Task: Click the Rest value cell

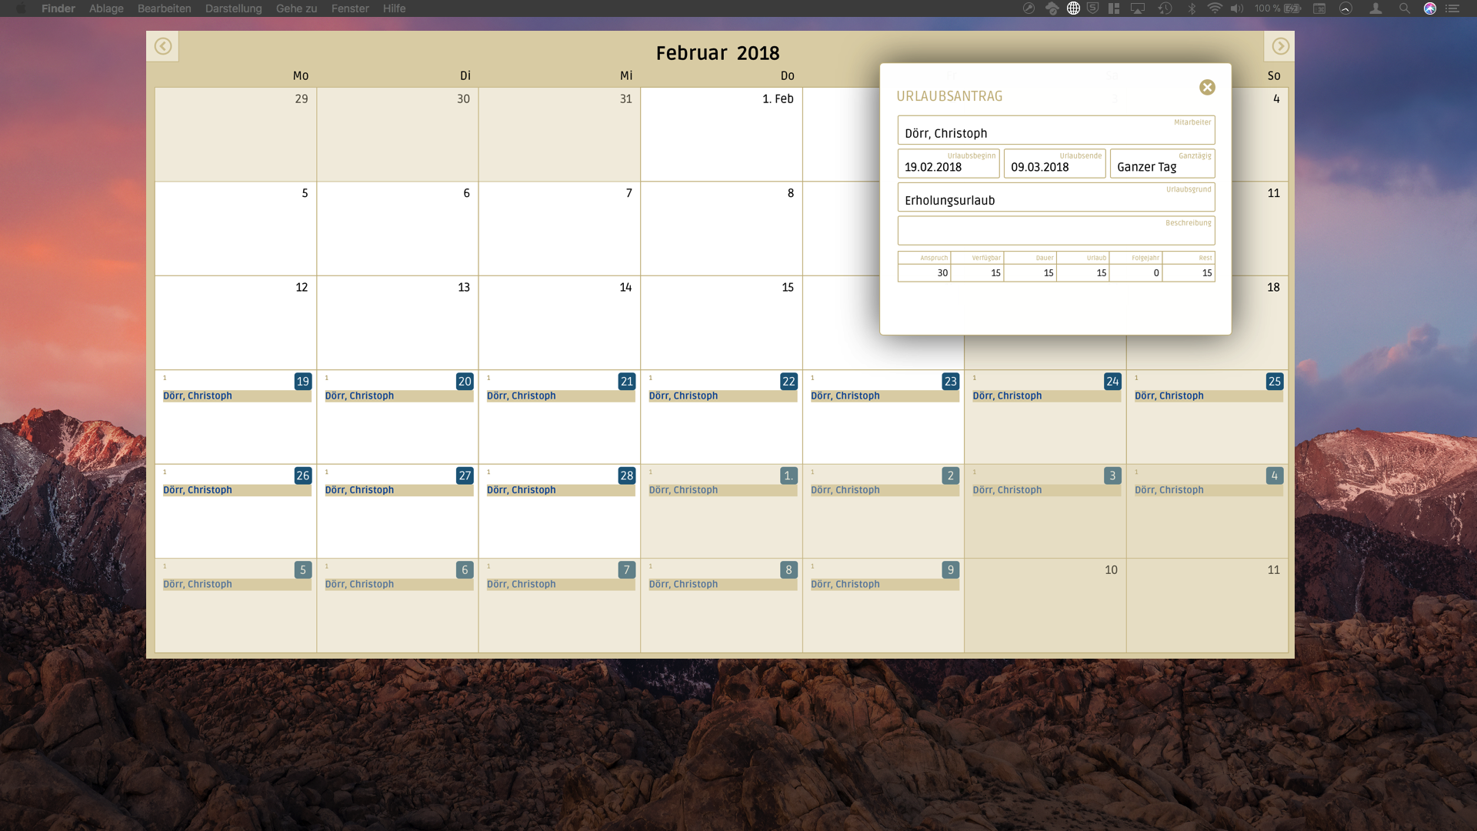Action: 1189,273
